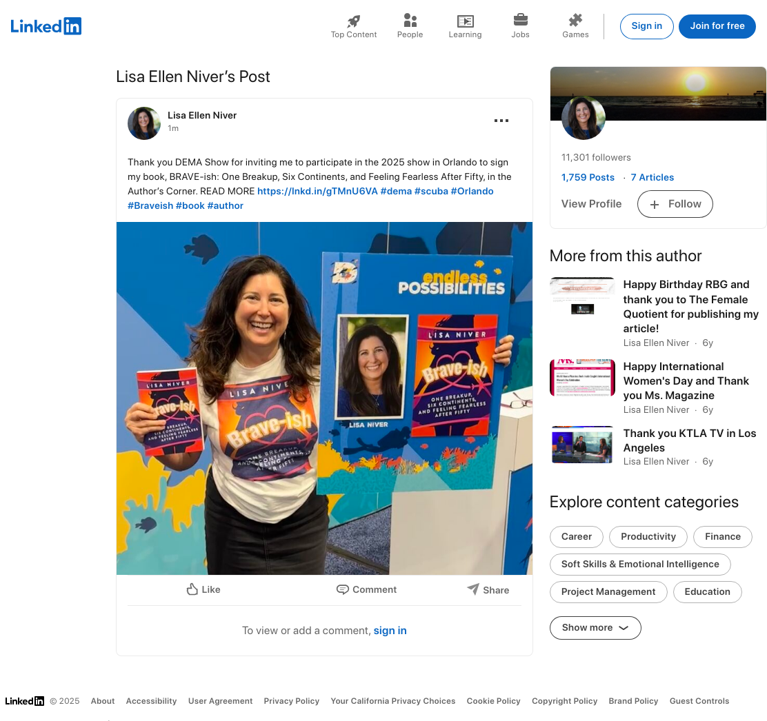The image size is (767, 721).
Task: Open Happy Birthday RBG article
Action: pos(690,307)
